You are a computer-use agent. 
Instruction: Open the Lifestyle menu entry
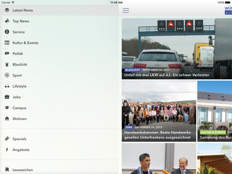point(59,86)
